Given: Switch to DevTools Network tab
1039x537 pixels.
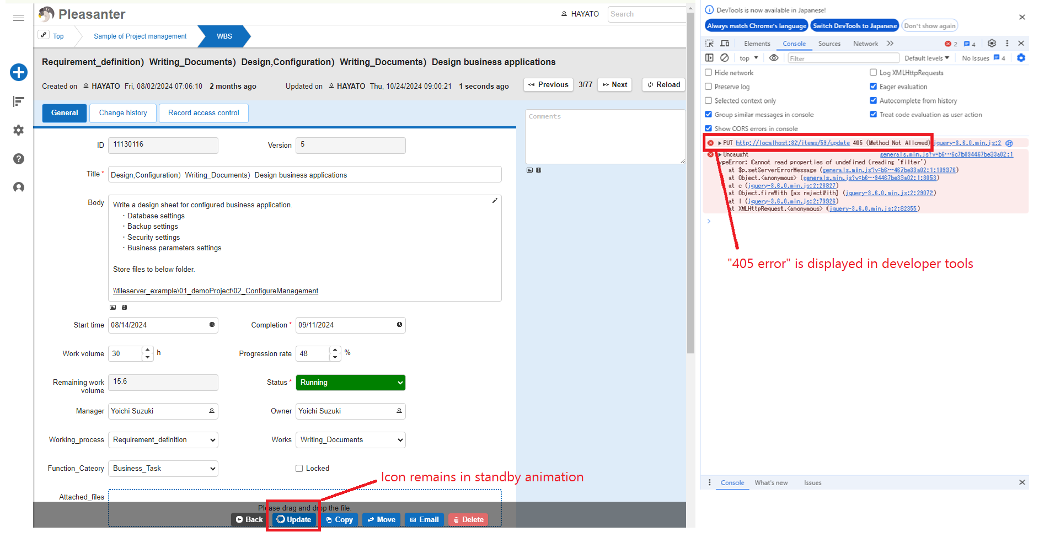Looking at the screenshot, I should click(865, 44).
